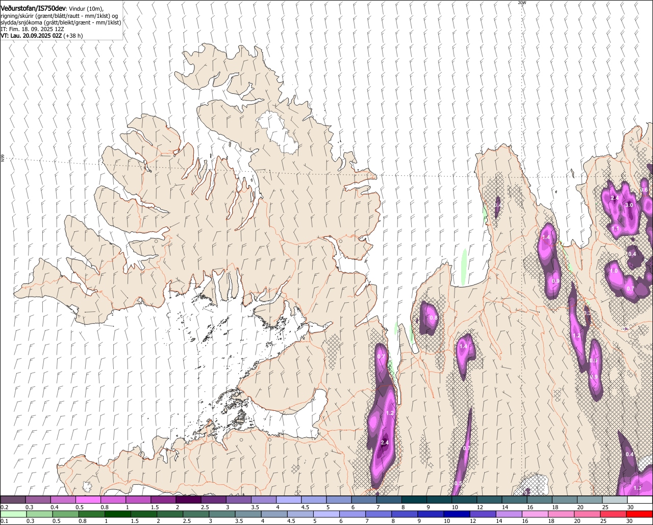This screenshot has width=653, height=525.
Task: Click the "IT: Fim. 18. 09. 2025 12Z" line
Action: 32,29
